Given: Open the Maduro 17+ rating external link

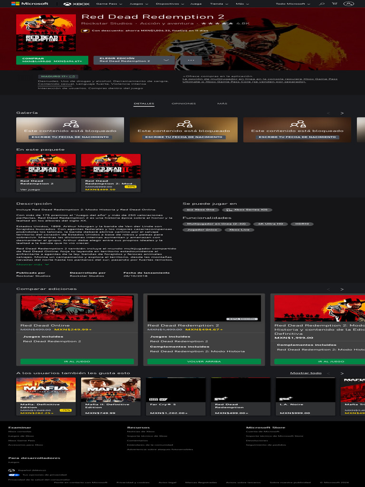Looking at the screenshot, I should (x=58, y=77).
